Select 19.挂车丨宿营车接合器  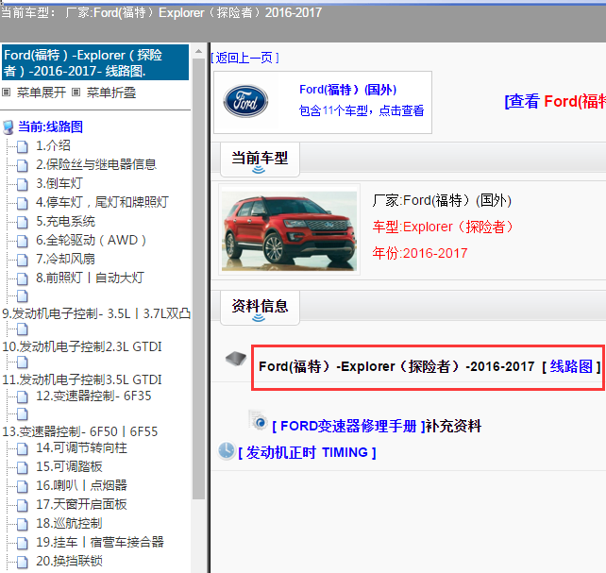coord(100,543)
